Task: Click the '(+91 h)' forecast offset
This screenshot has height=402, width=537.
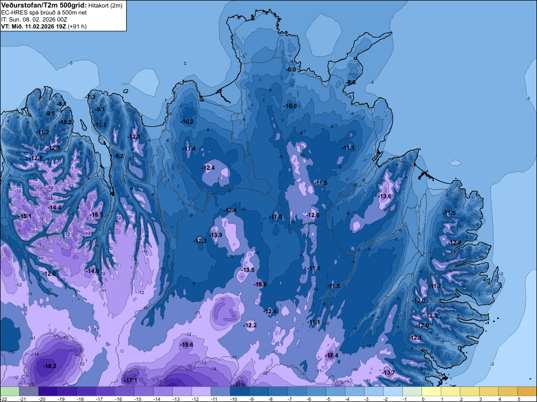Action: [77, 26]
